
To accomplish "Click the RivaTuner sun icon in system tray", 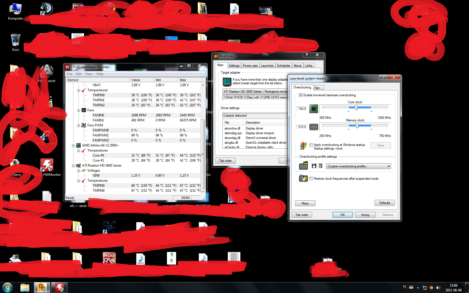I will [431, 288].
